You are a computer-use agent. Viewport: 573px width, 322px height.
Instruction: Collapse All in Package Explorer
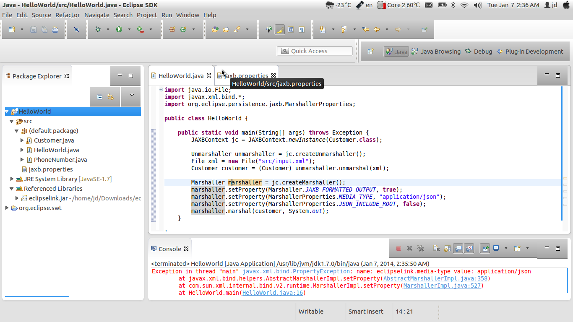[100, 97]
